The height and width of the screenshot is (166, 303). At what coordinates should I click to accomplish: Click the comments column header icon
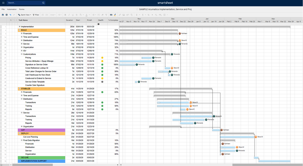14,20
